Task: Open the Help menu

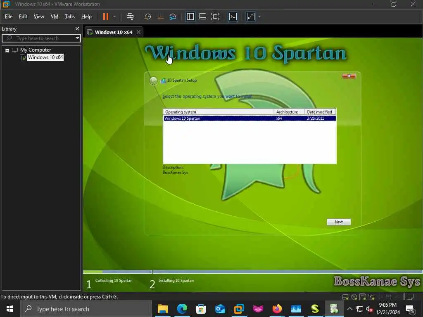Action: [x=86, y=17]
